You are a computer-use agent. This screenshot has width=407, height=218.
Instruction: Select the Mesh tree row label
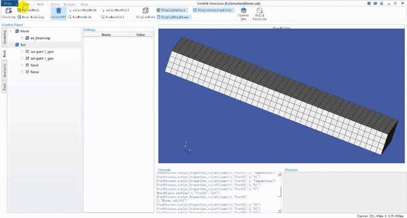[25, 31]
